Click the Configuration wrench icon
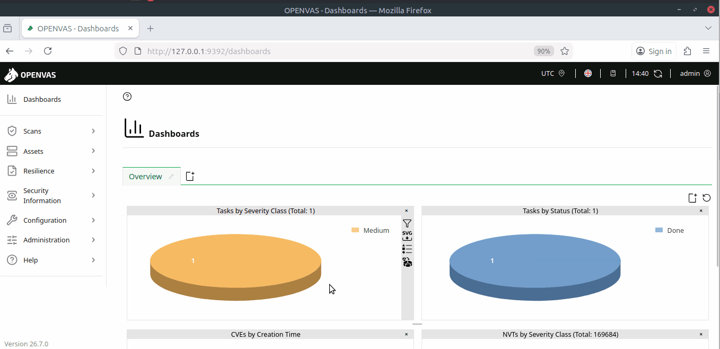The height and width of the screenshot is (349, 720). coord(12,220)
